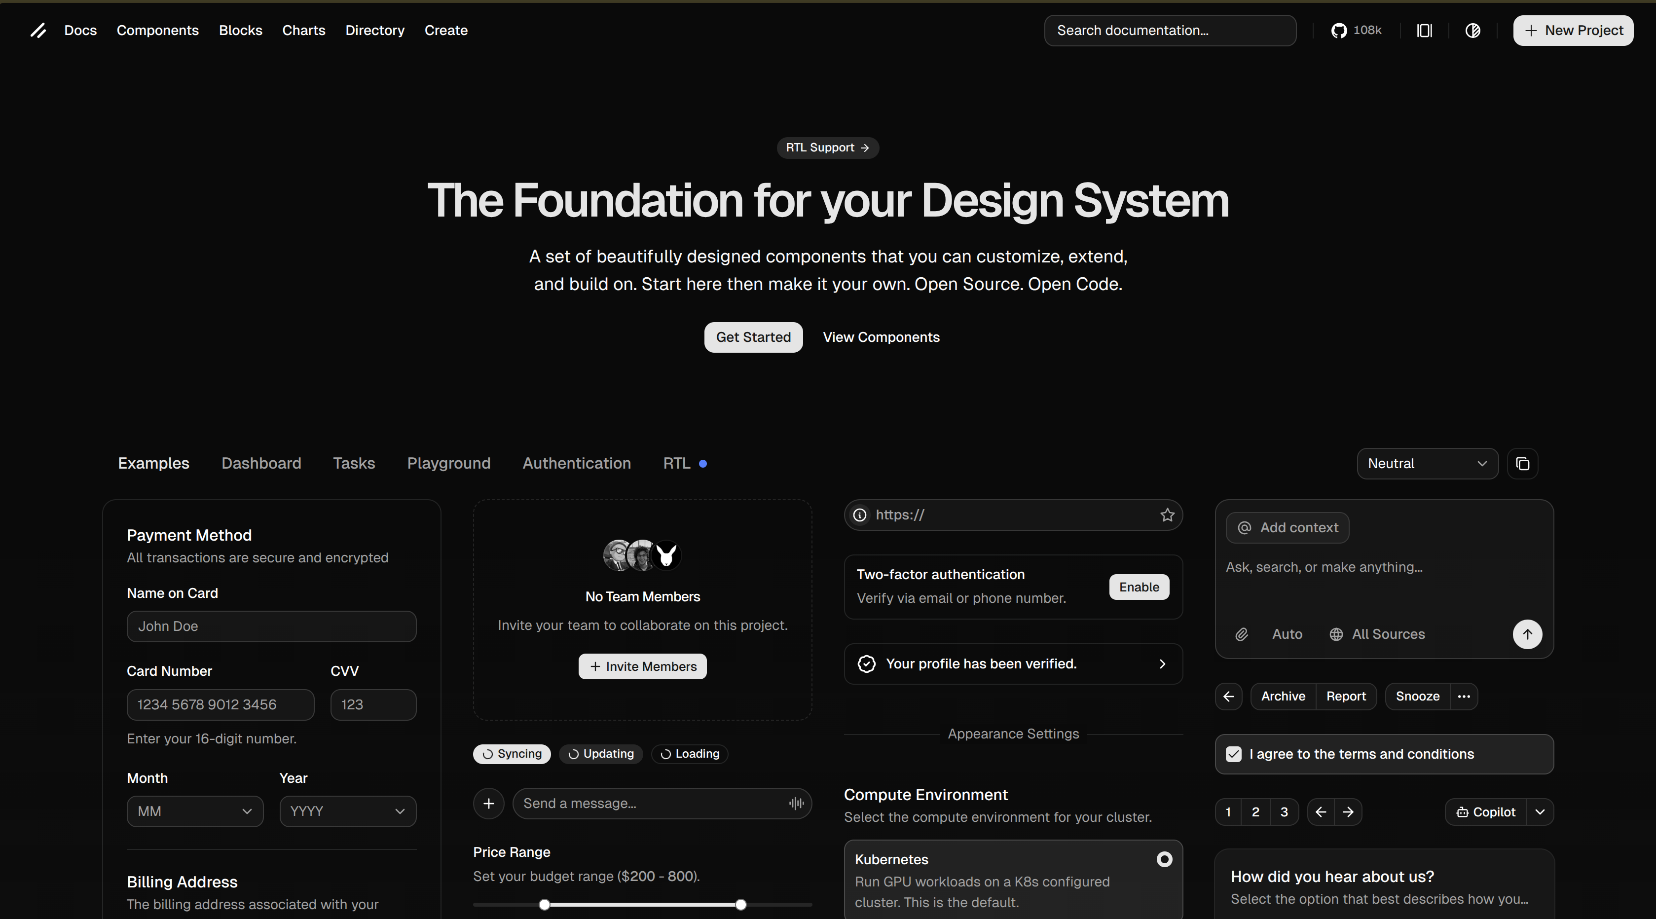The image size is (1656, 919).
Task: Open the Copilot chevron dropdown
Action: [1540, 811]
